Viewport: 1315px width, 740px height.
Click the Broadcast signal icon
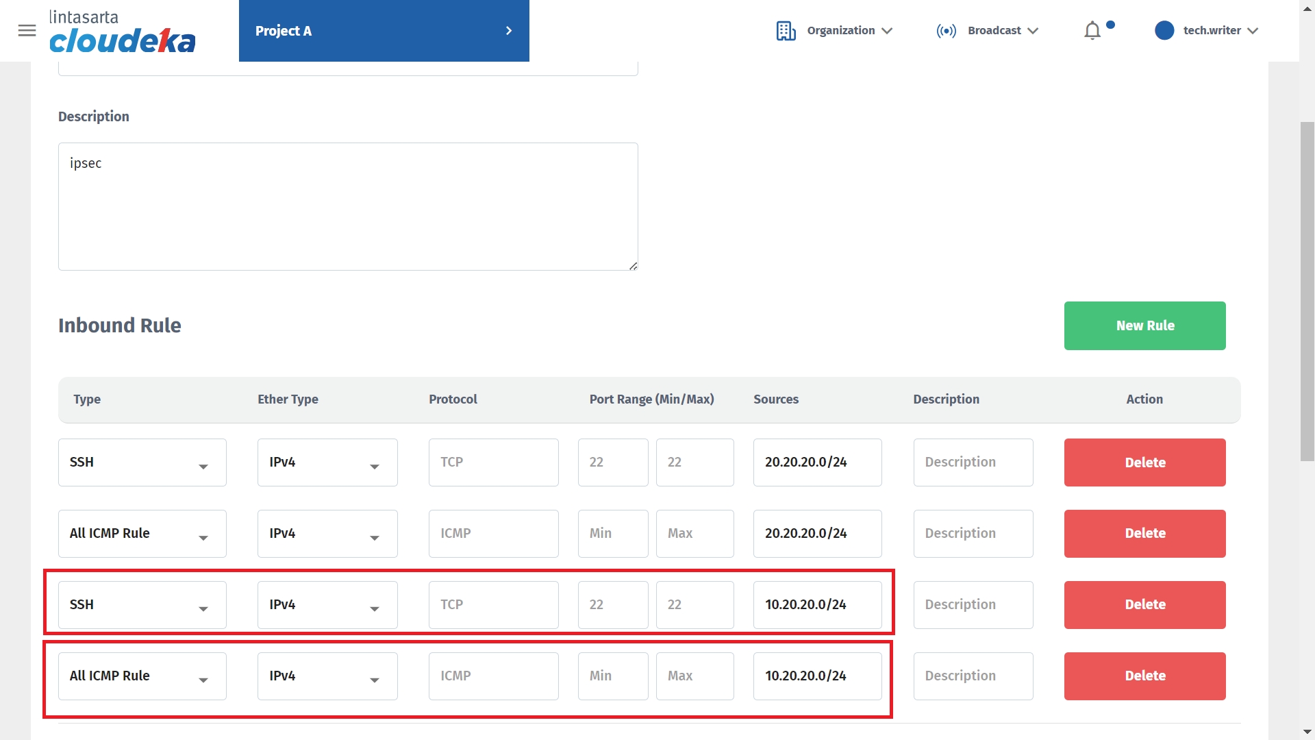tap(946, 31)
